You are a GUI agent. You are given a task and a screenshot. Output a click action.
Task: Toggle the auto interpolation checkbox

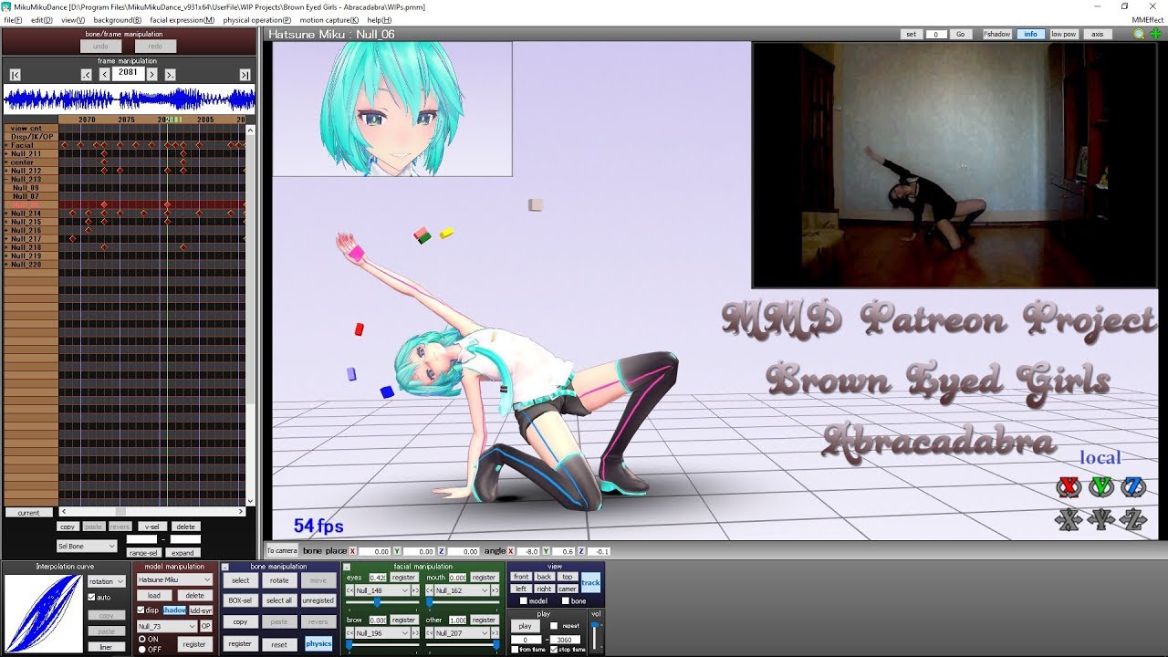click(x=91, y=597)
